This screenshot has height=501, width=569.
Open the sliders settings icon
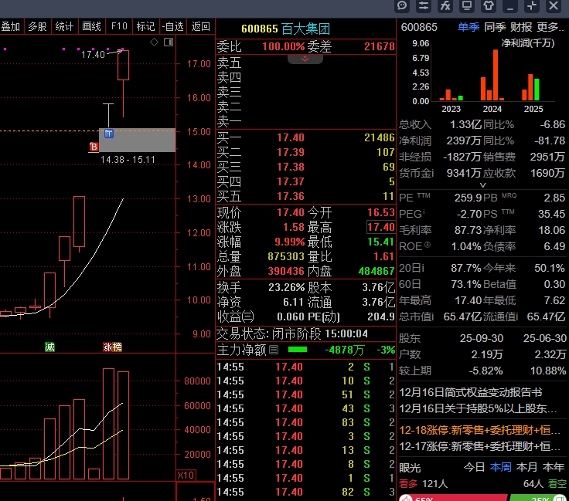[x=424, y=6]
